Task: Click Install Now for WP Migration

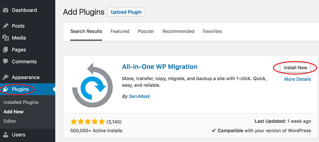Action: point(295,68)
